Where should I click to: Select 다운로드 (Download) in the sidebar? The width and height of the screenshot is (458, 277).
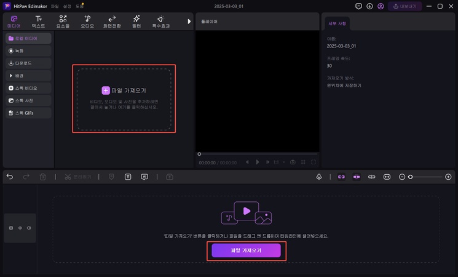click(x=28, y=63)
